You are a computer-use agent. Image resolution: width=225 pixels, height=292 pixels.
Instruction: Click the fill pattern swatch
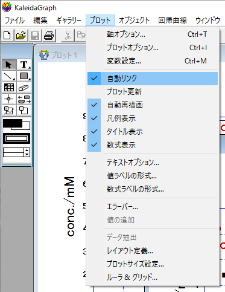16,138
